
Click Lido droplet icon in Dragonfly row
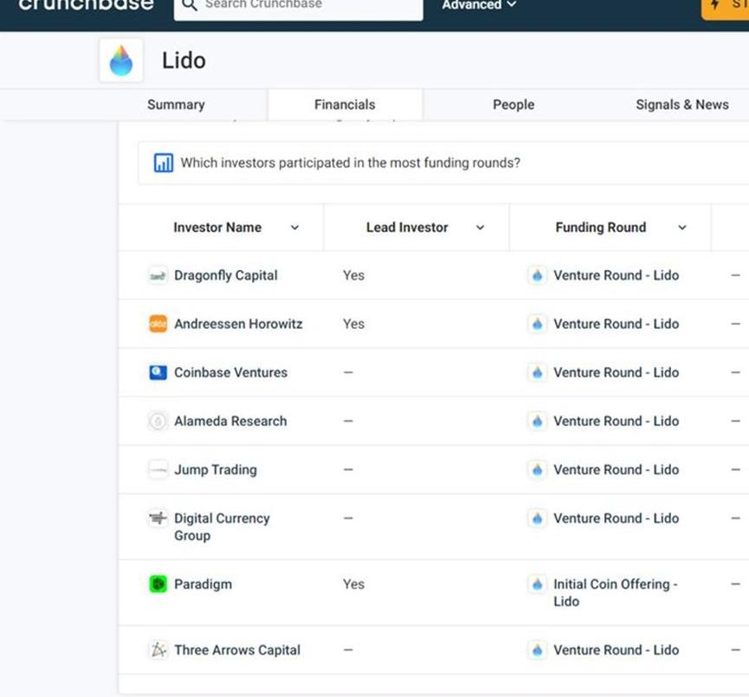(538, 275)
